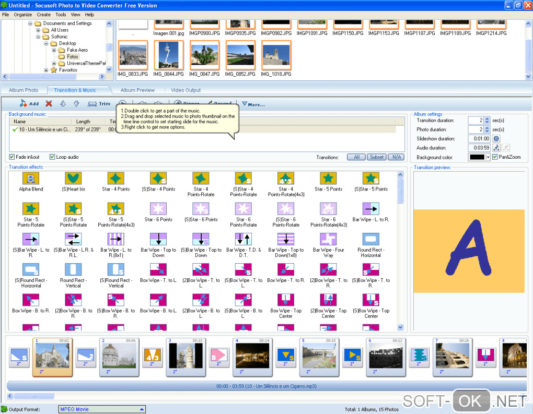Collapse the Desktop folder node
Viewport: 533px width, 414px height.
pos(46,43)
